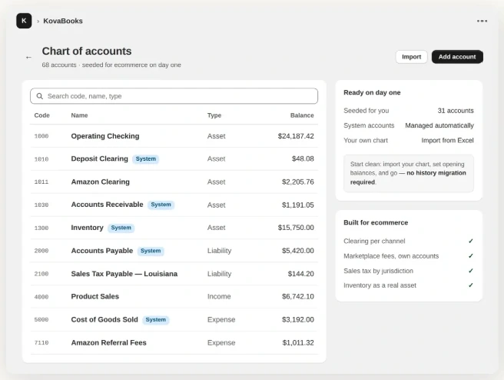Click the $5,420.00 balance

pos(297,251)
